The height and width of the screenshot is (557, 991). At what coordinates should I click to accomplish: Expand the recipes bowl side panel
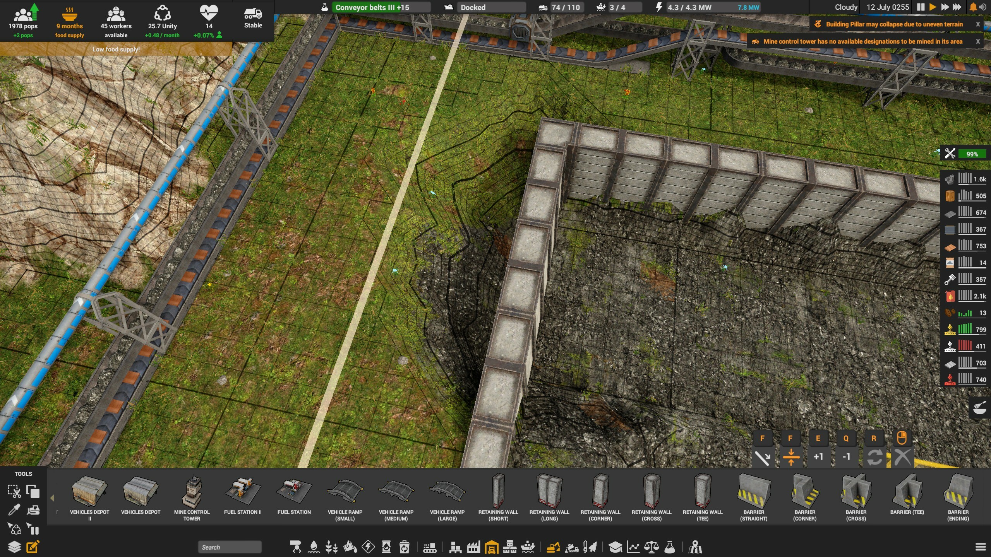pyautogui.click(x=979, y=408)
